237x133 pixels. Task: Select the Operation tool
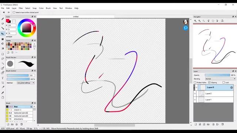click(3, 83)
